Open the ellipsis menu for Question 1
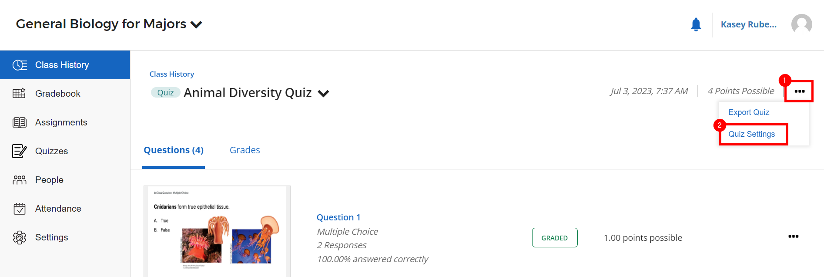The width and height of the screenshot is (824, 277). click(793, 236)
